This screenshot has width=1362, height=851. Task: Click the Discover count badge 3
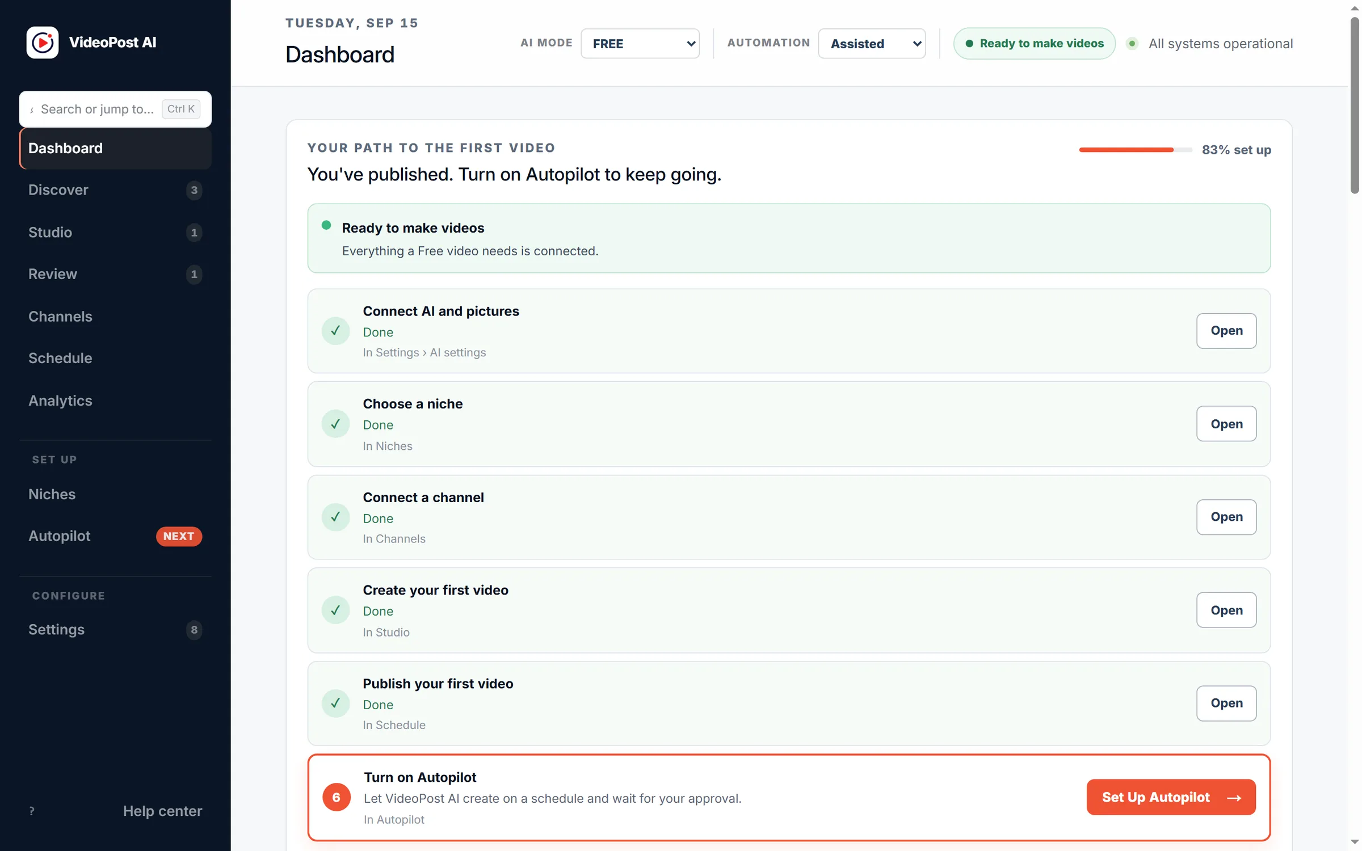[x=194, y=190]
